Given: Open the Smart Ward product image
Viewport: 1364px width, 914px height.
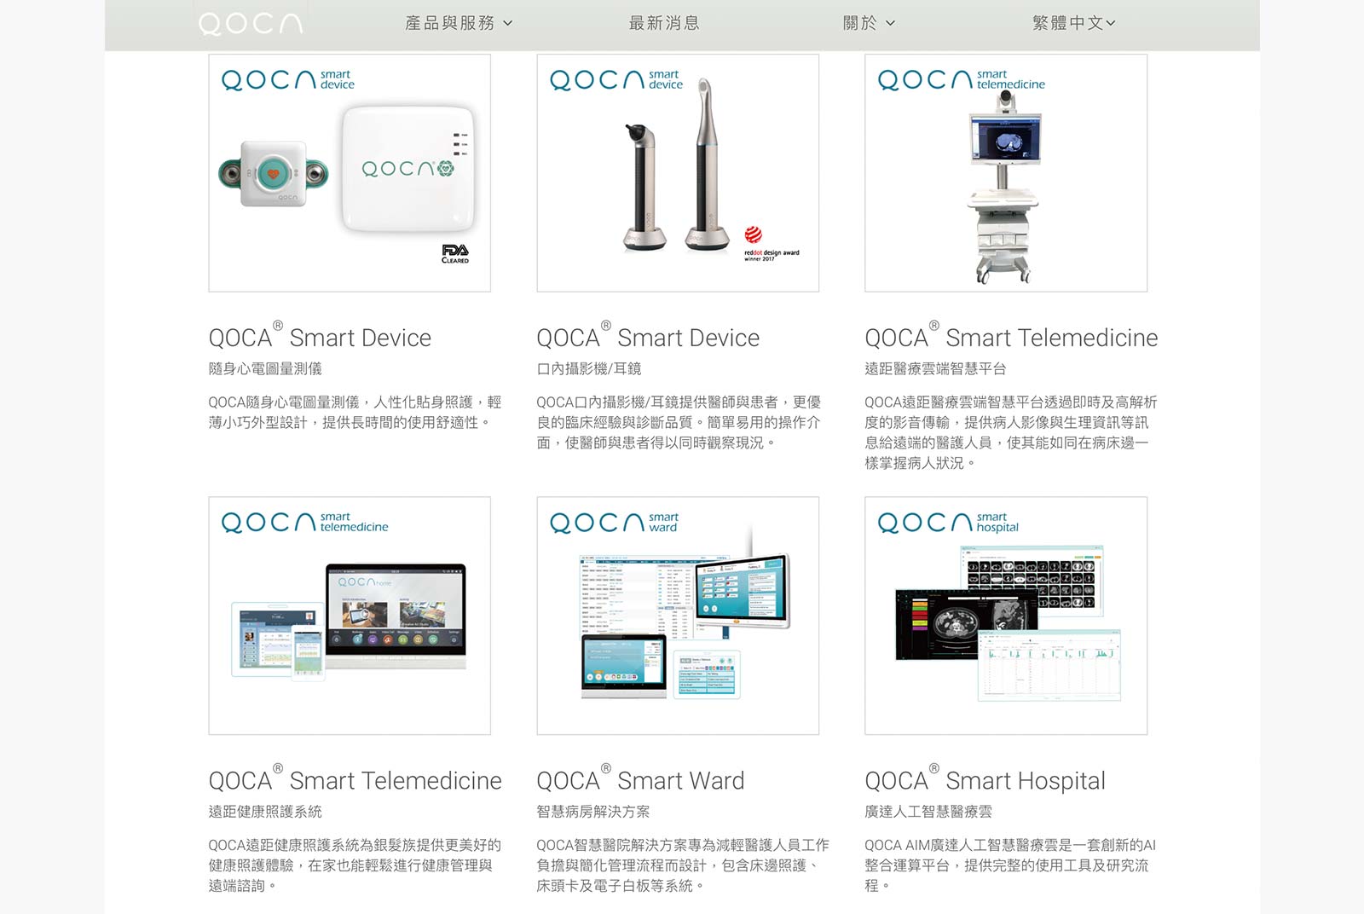Looking at the screenshot, I should pyautogui.click(x=678, y=616).
